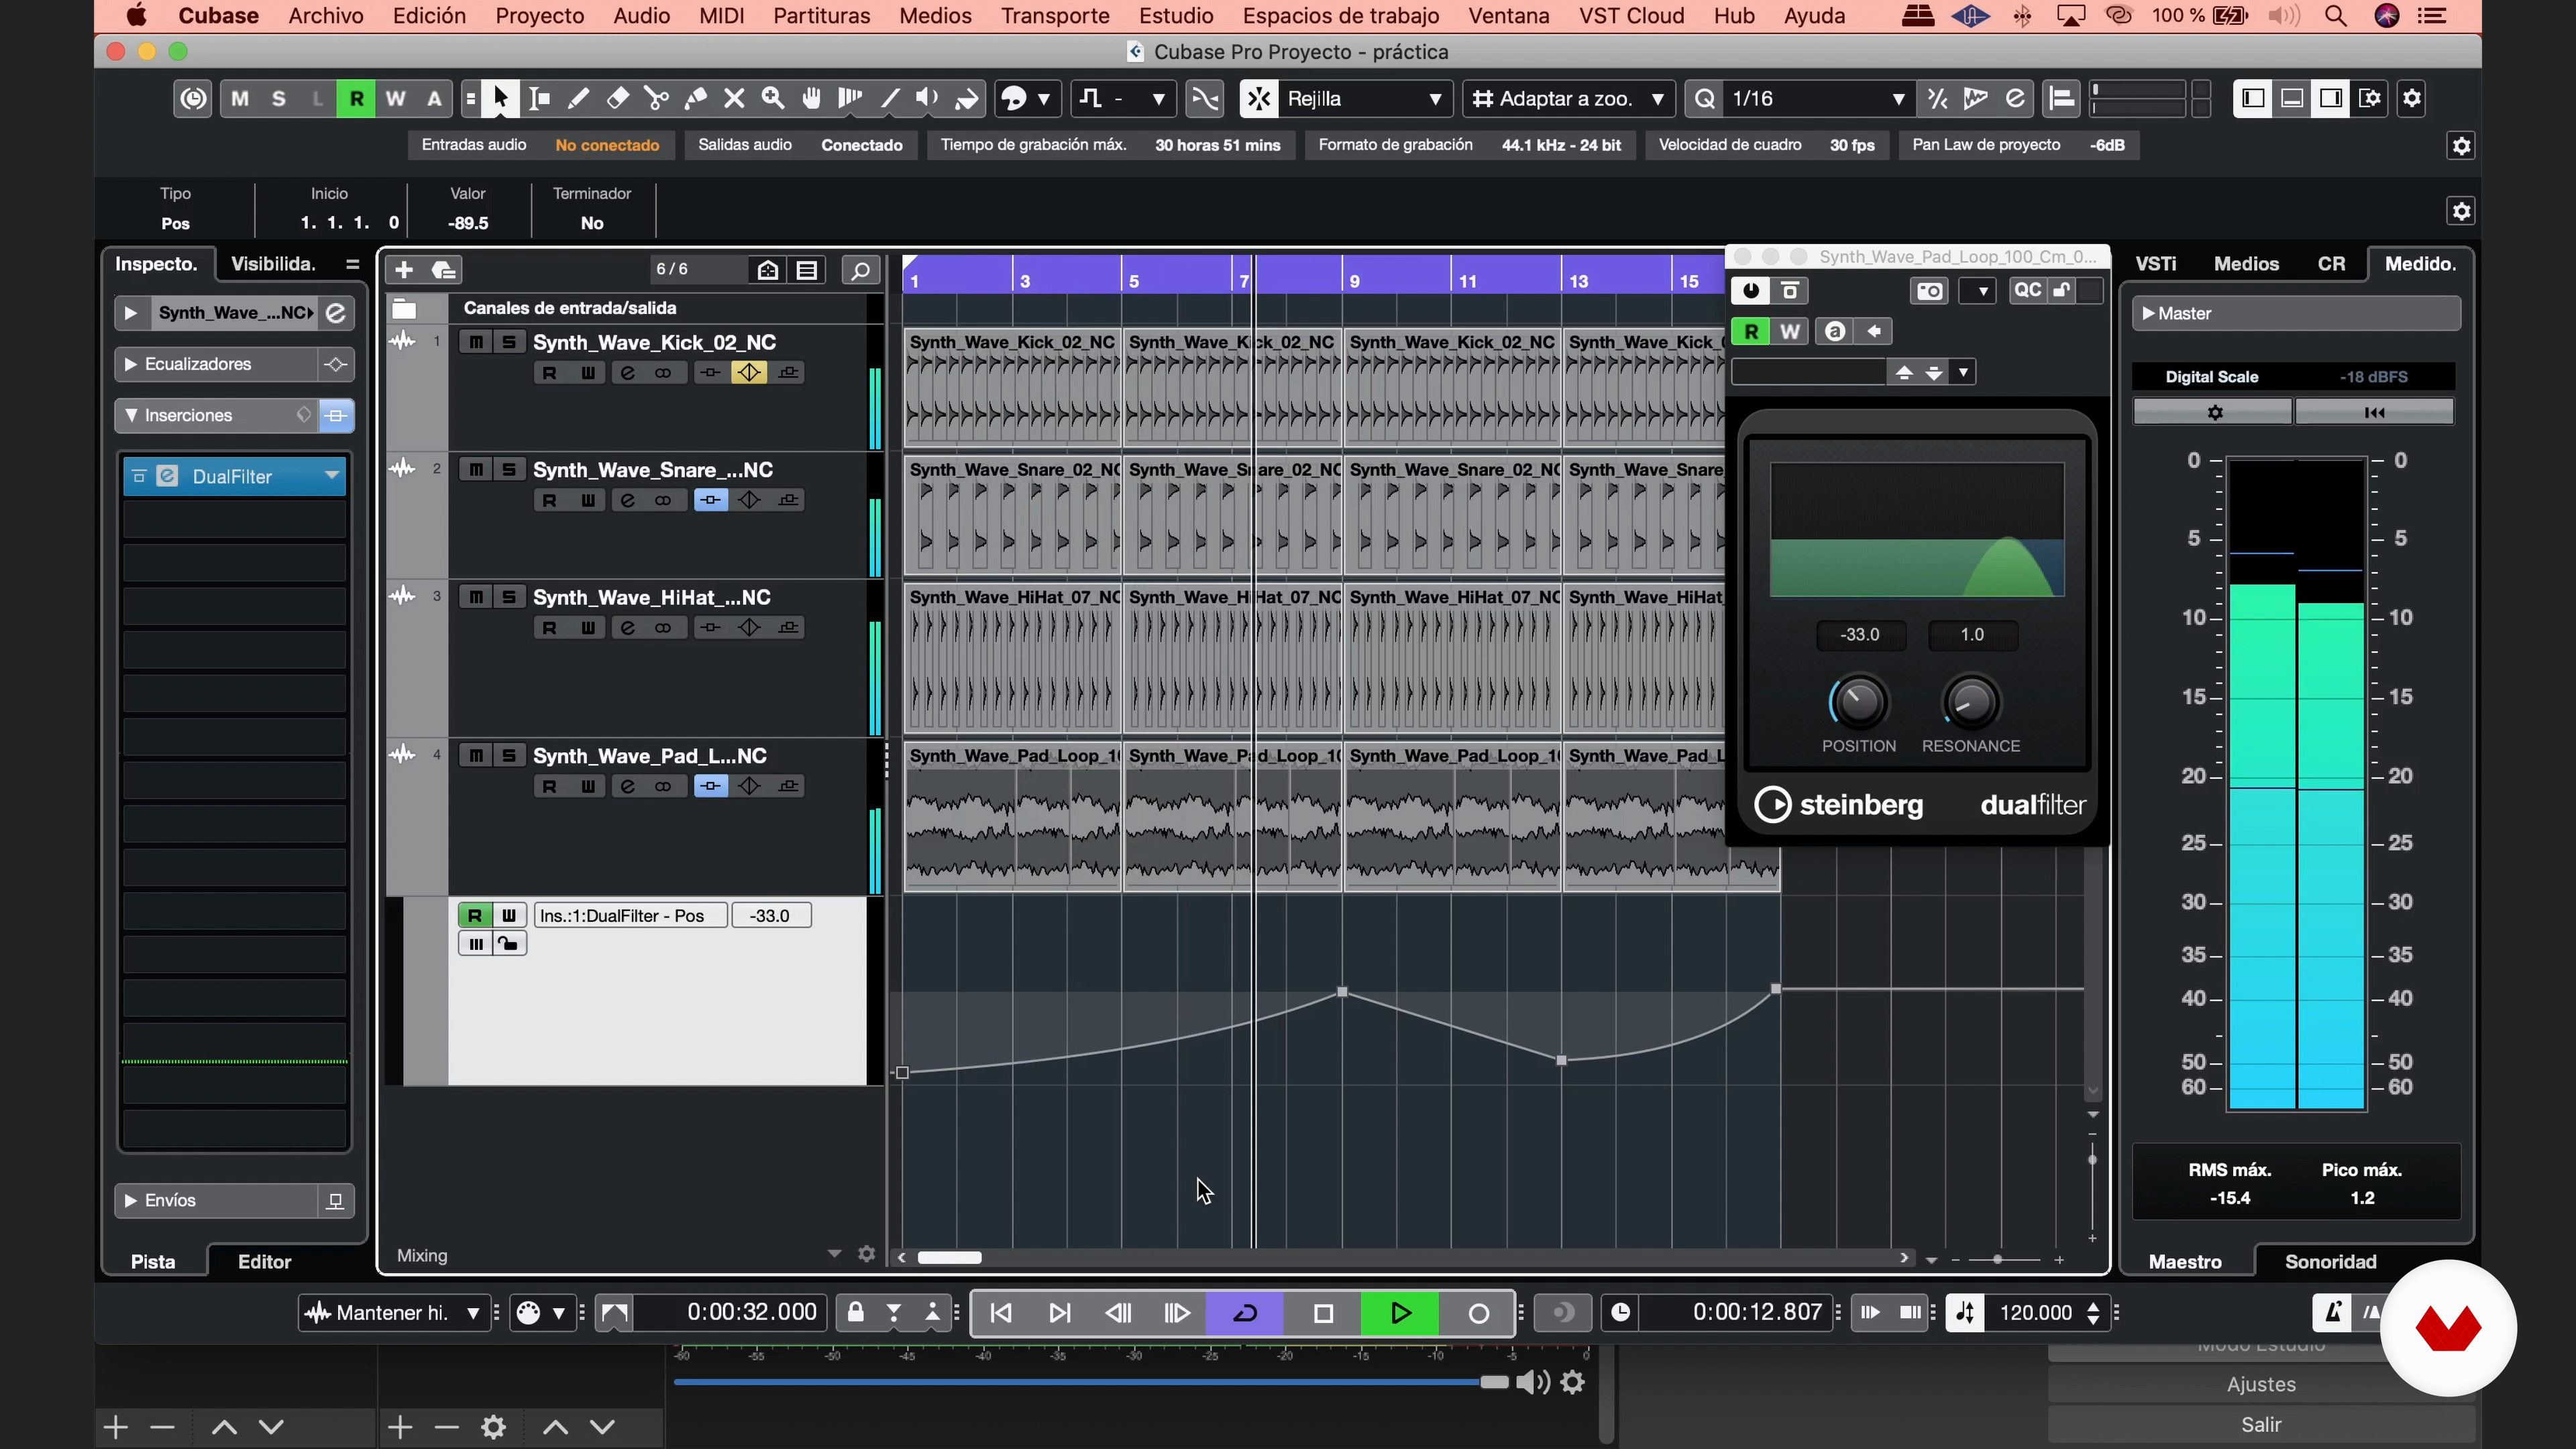The height and width of the screenshot is (1449, 2576).
Task: Toggle the metronome click button
Action: click(2332, 1313)
